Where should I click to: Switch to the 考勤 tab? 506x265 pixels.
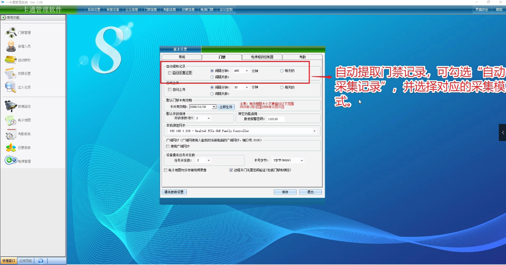[303, 57]
